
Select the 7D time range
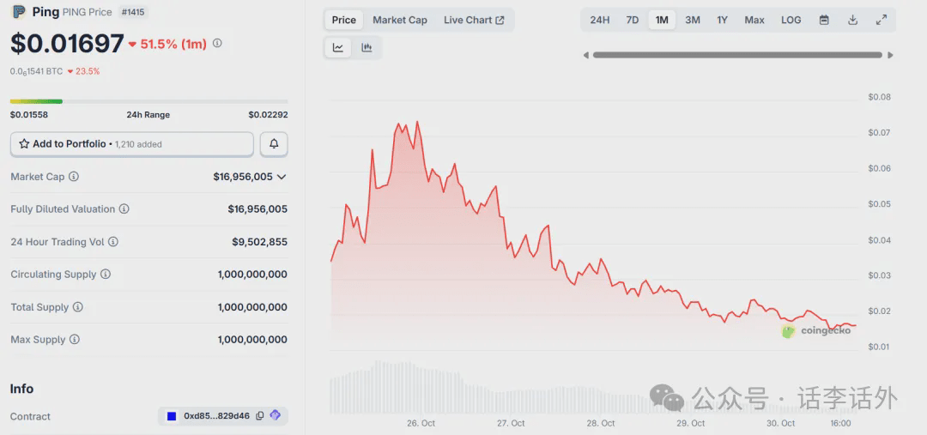click(632, 20)
